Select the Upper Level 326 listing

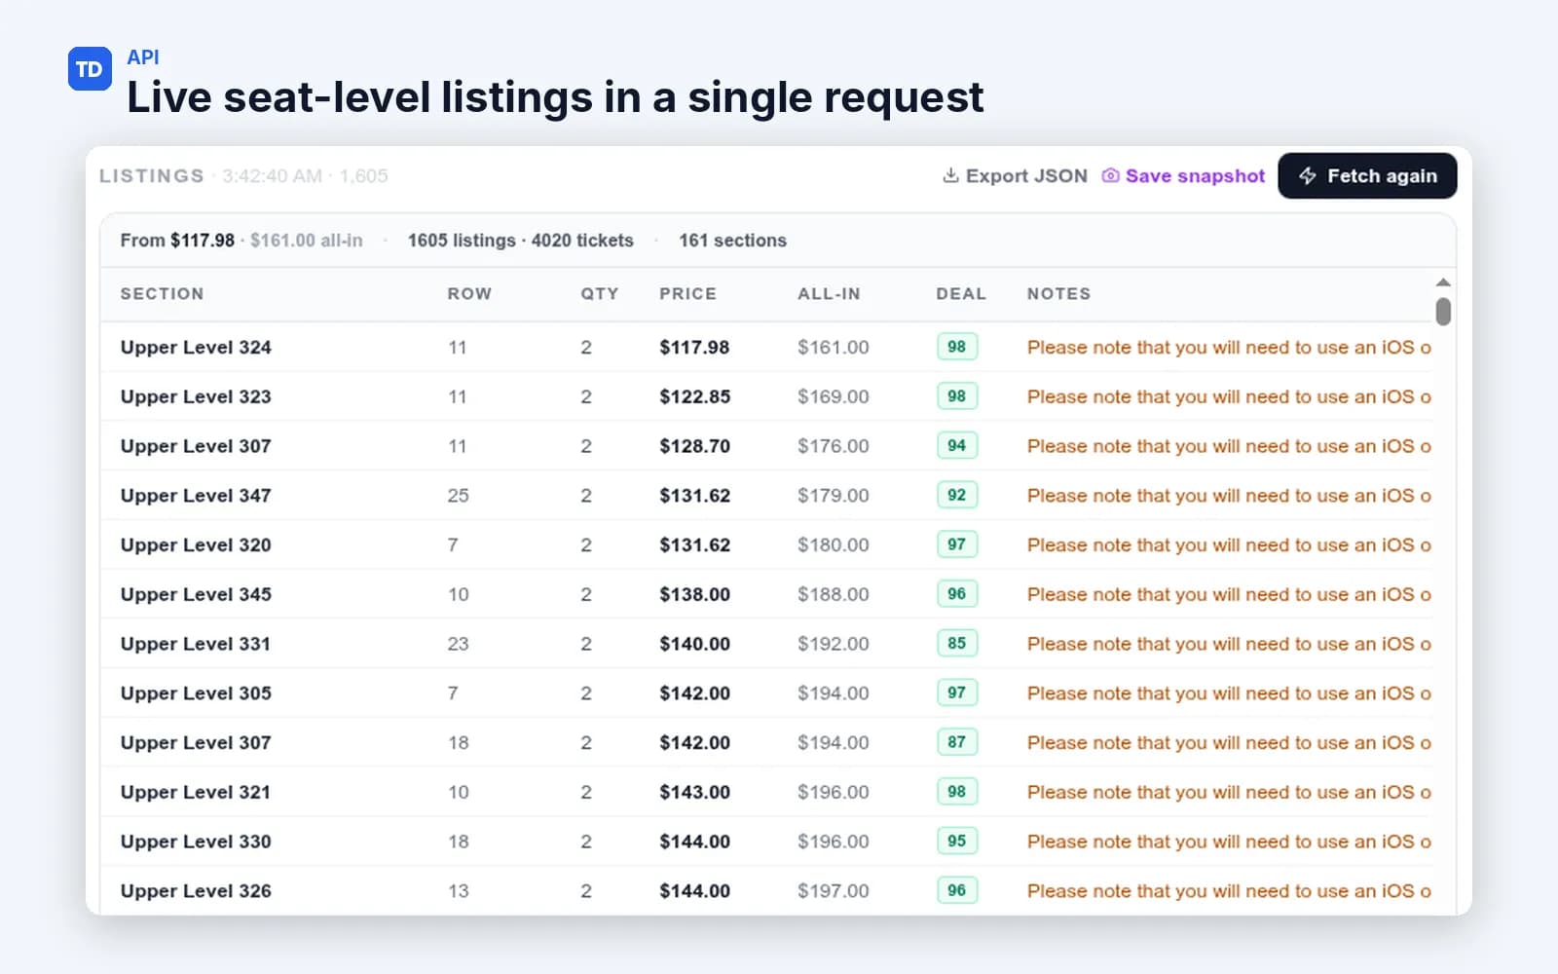(x=767, y=890)
